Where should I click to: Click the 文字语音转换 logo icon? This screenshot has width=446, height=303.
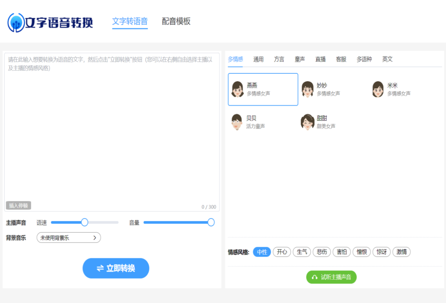[16, 23]
